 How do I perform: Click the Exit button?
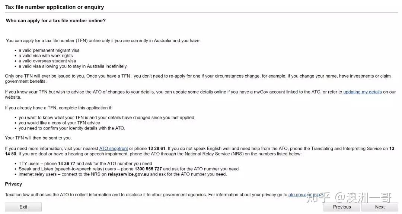coord(23,207)
